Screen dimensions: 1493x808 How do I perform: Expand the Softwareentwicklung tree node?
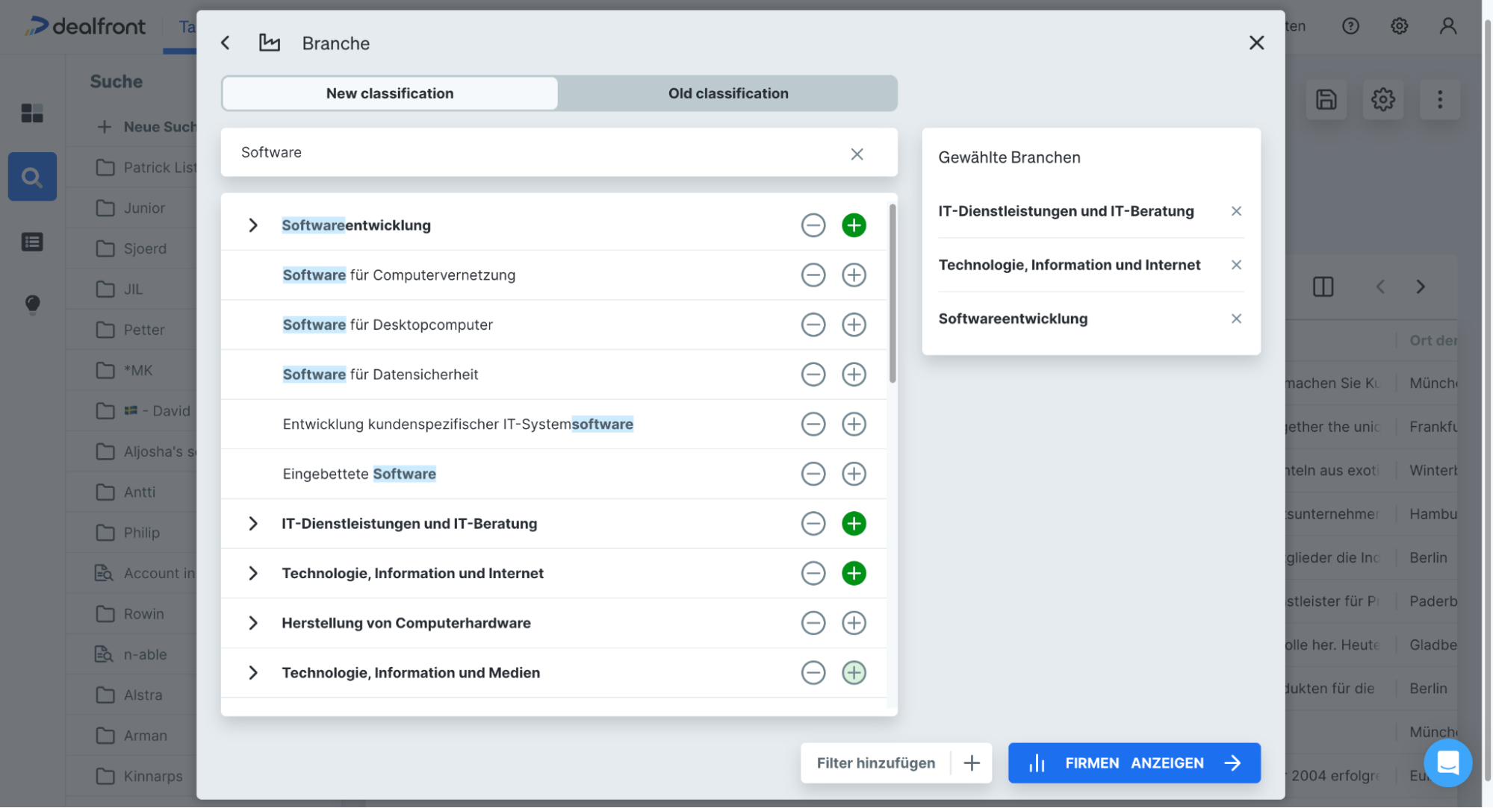(x=253, y=225)
